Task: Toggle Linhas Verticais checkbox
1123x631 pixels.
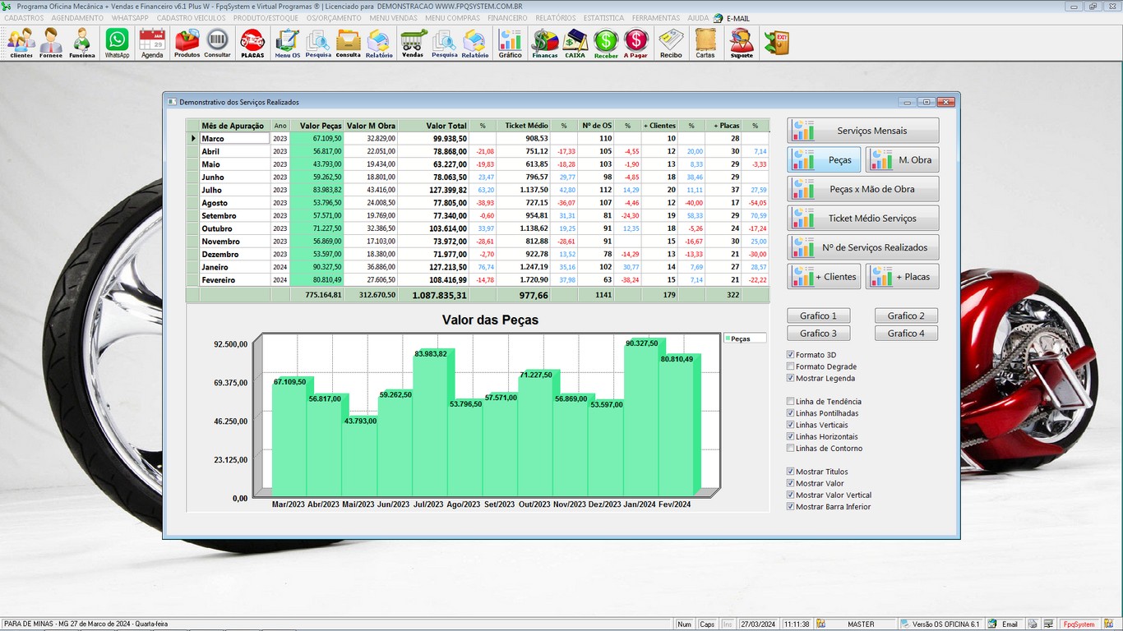Action: tap(791, 425)
